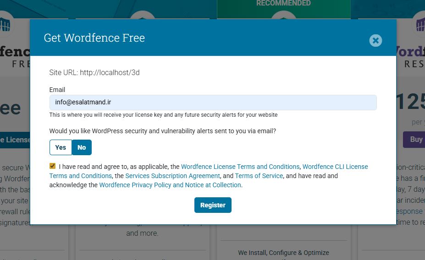Toggle the terms agreement checkbox
This screenshot has height=260, width=425.
pyautogui.click(x=53, y=166)
